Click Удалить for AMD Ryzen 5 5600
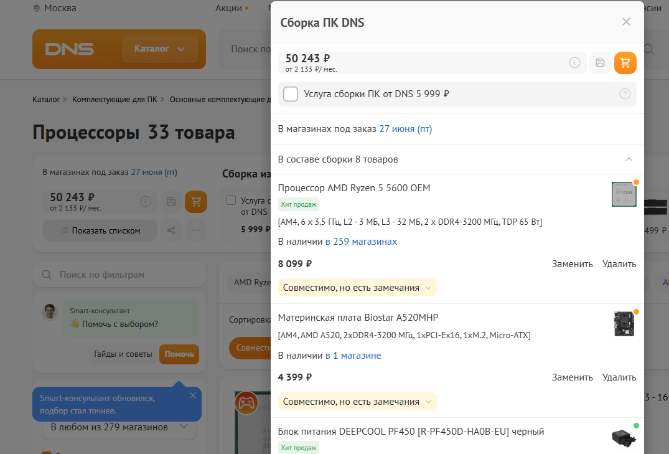Image resolution: width=669 pixels, height=454 pixels. click(x=619, y=264)
